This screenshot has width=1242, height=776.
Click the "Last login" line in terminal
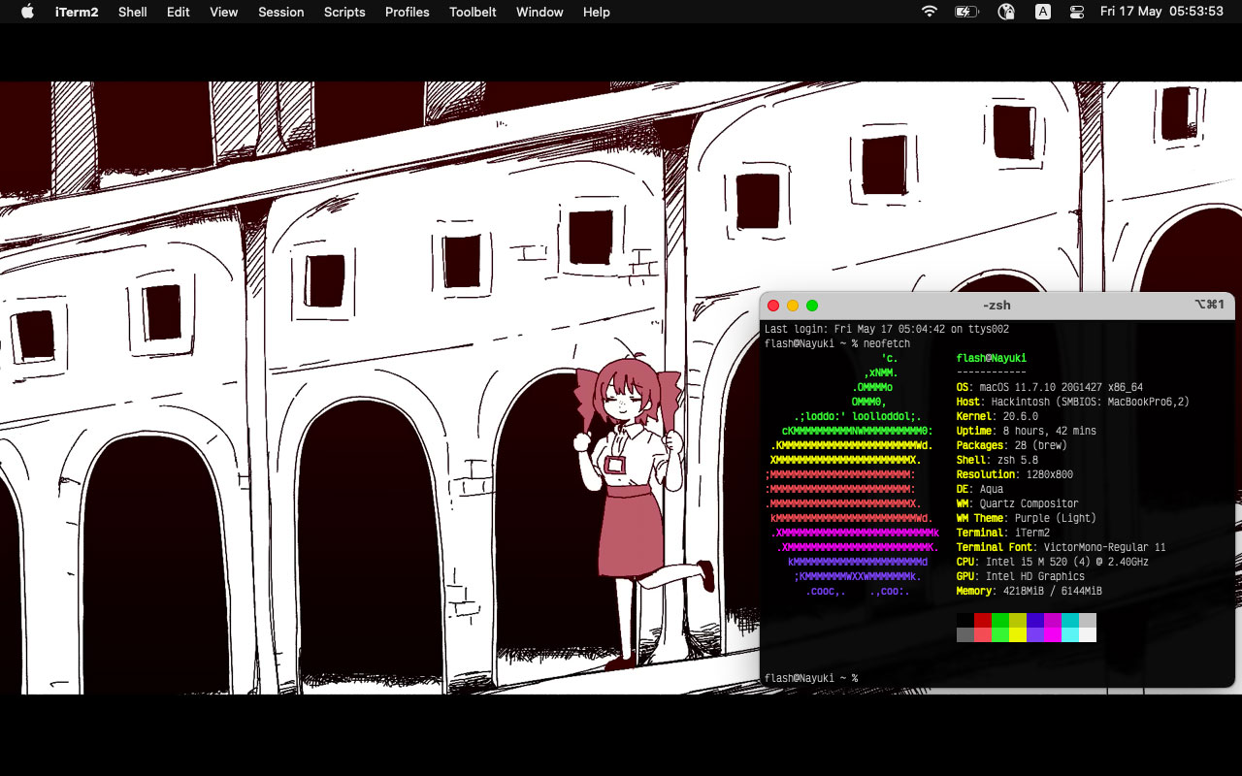pos(885,330)
